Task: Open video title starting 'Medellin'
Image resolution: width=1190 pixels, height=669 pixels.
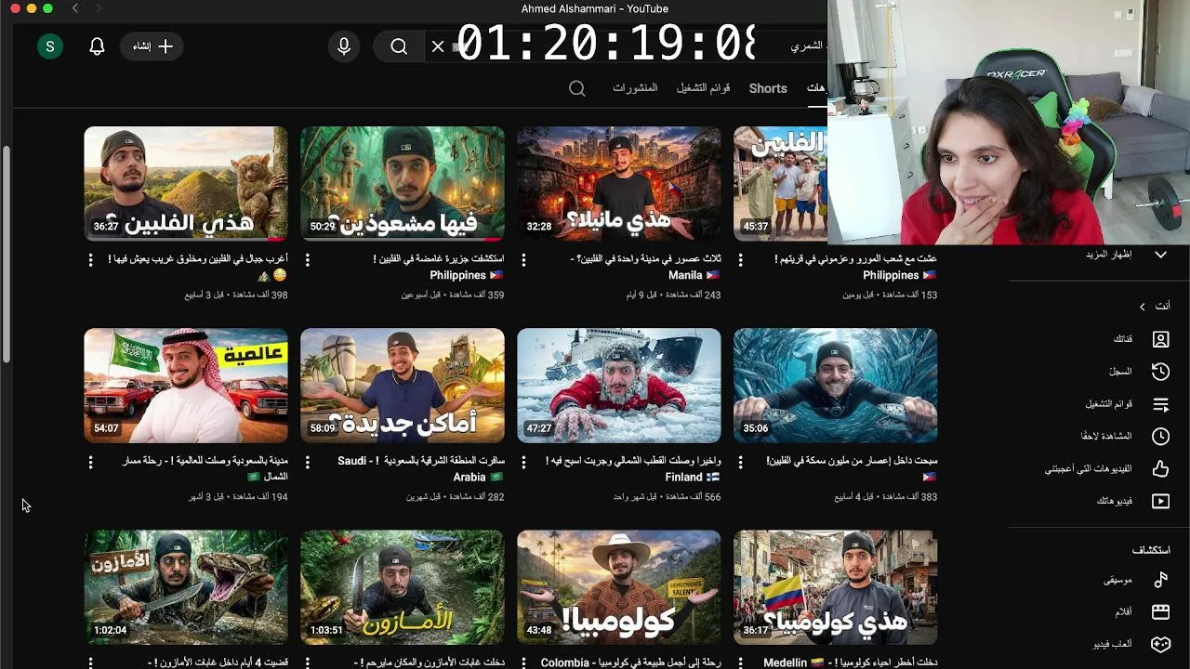Action: tap(850, 662)
